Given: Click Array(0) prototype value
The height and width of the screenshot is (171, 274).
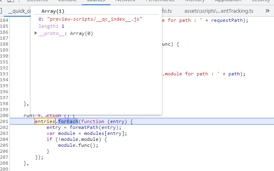Looking at the screenshot, I should coord(82,33).
